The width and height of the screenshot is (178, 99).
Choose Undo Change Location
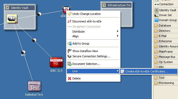click(x=93, y=14)
